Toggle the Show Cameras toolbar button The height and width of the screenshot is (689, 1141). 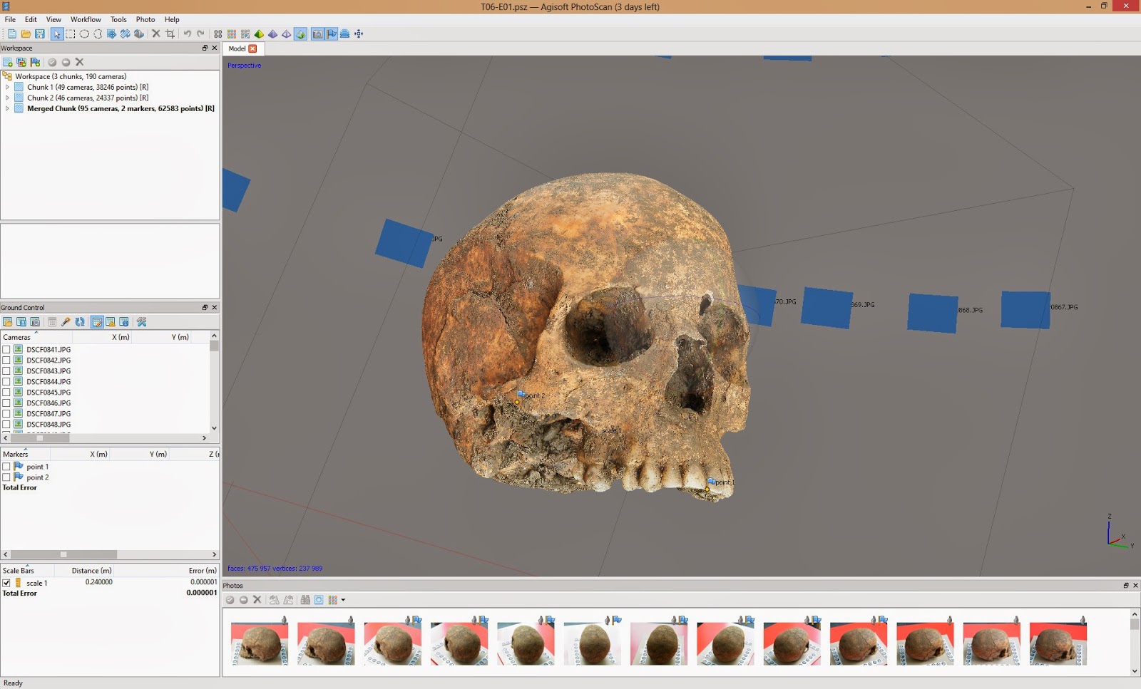[317, 34]
